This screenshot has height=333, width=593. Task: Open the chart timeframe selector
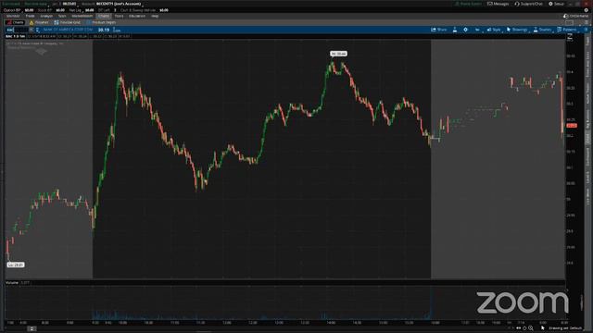tap(477, 30)
